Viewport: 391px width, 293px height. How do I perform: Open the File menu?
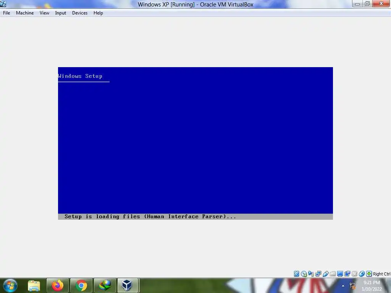[6, 13]
